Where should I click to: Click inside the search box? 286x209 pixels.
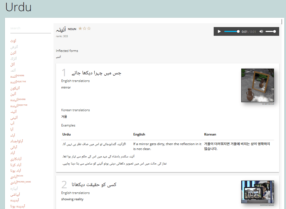pyautogui.click(x=31, y=28)
